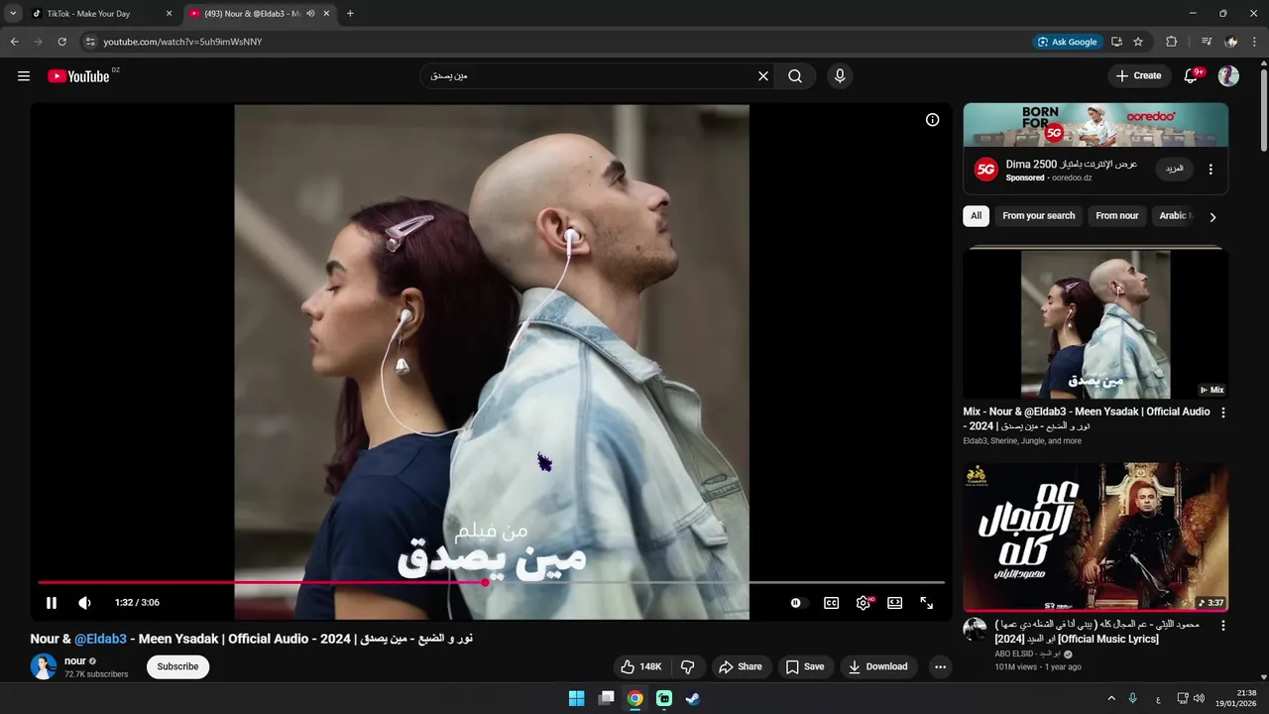Screen dimensions: 1269x714
Task: Open Steam from the taskbar
Action: [693, 698]
